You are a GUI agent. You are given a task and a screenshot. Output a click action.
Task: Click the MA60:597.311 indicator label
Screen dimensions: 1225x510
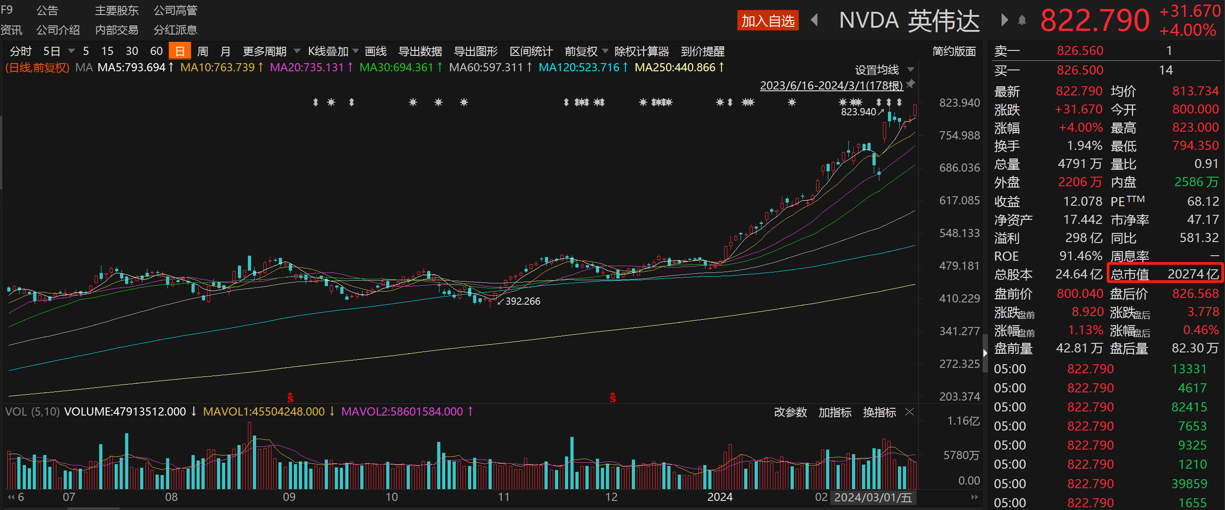[490, 67]
